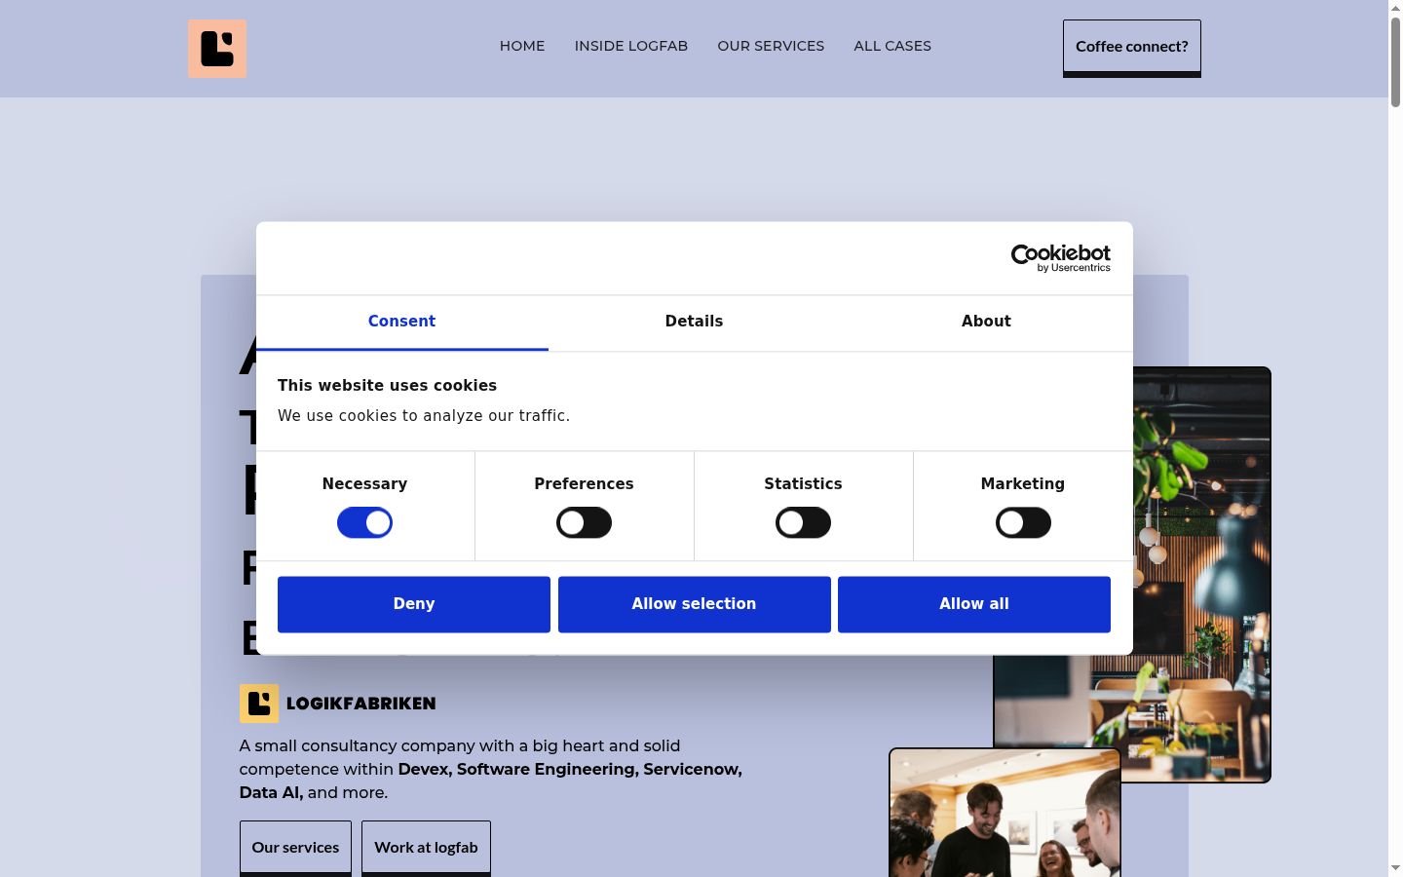1403x877 pixels.
Task: Open the Details tab
Action: [694, 322]
